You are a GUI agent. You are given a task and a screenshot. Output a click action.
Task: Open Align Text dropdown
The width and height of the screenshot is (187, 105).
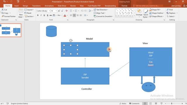(99, 13)
